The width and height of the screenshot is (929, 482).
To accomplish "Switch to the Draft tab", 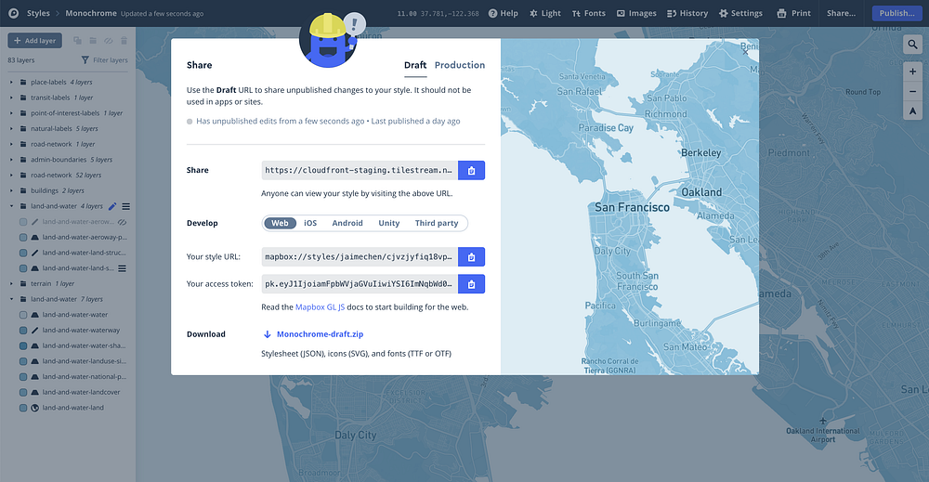I will tap(415, 65).
